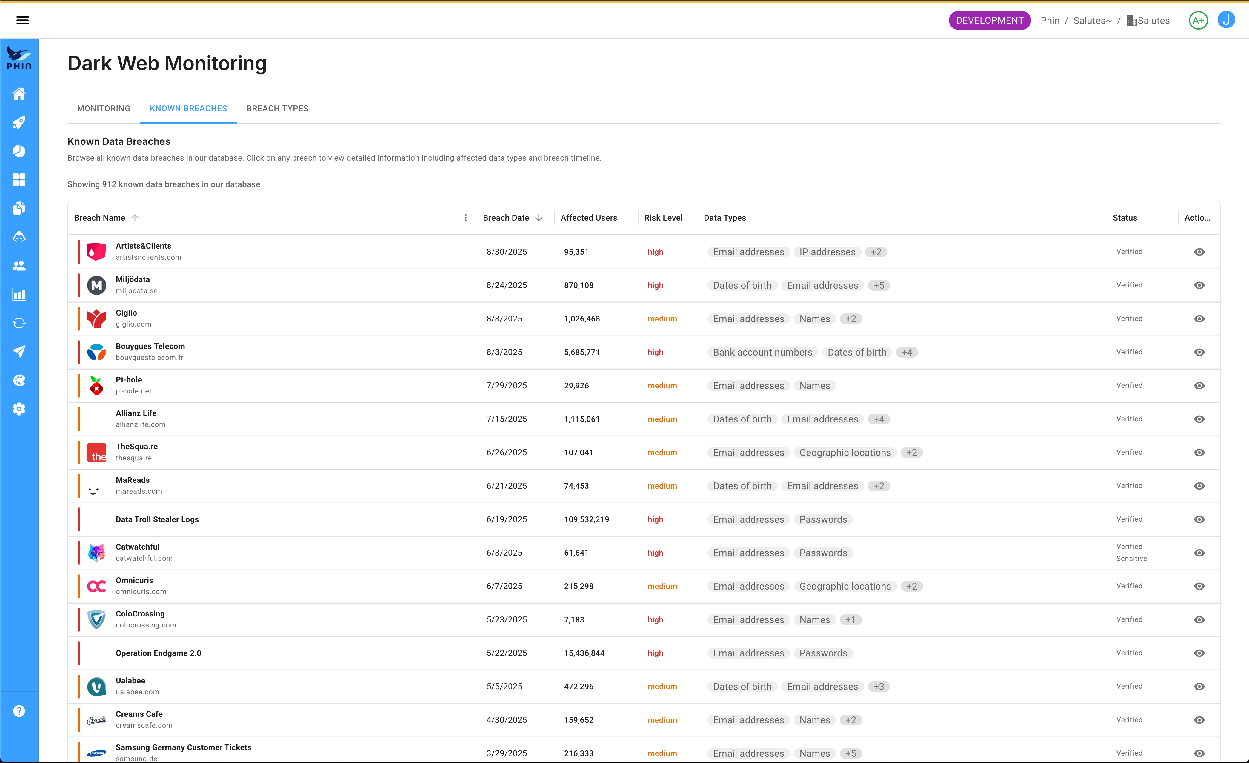View details of Artists&Clients breach
Image resolution: width=1249 pixels, height=763 pixels.
1199,252
